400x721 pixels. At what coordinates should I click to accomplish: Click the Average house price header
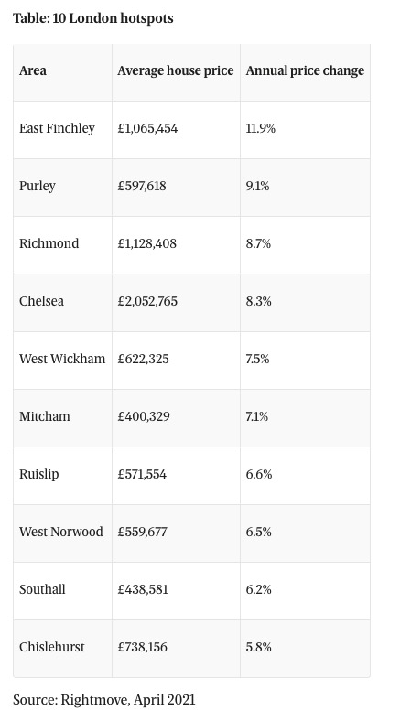click(x=176, y=70)
